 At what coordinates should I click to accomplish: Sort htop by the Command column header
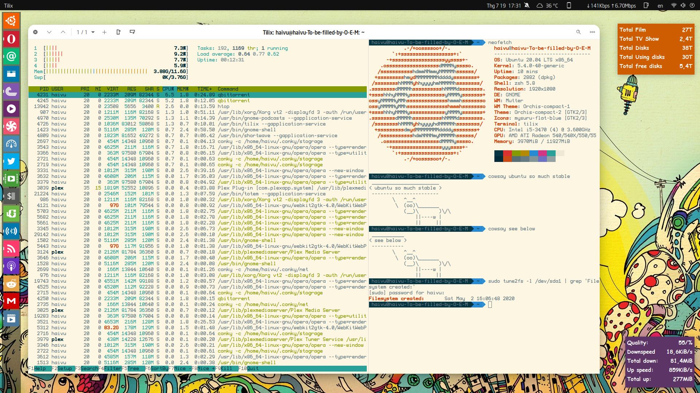[228, 89]
